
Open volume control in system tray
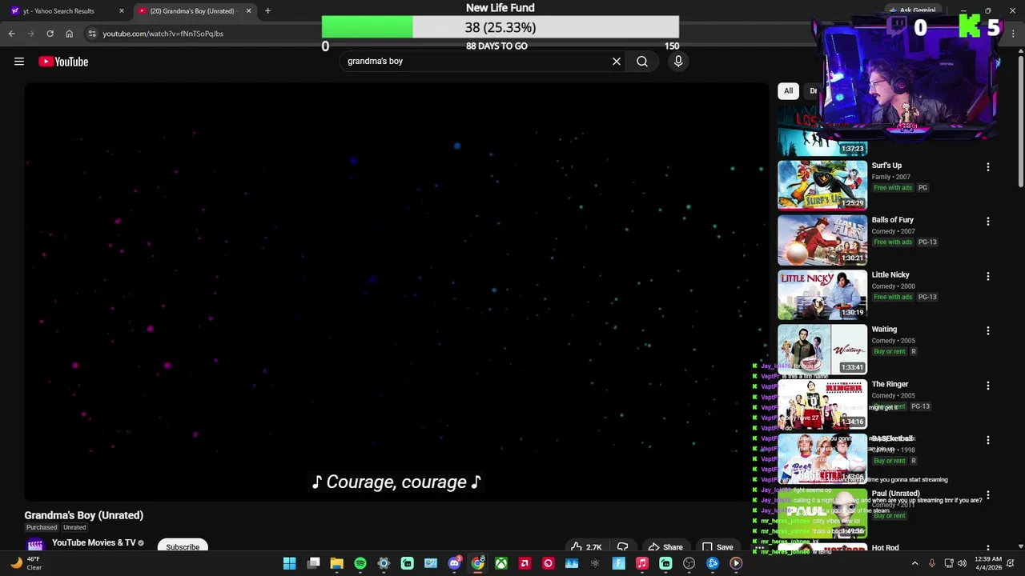(x=962, y=563)
